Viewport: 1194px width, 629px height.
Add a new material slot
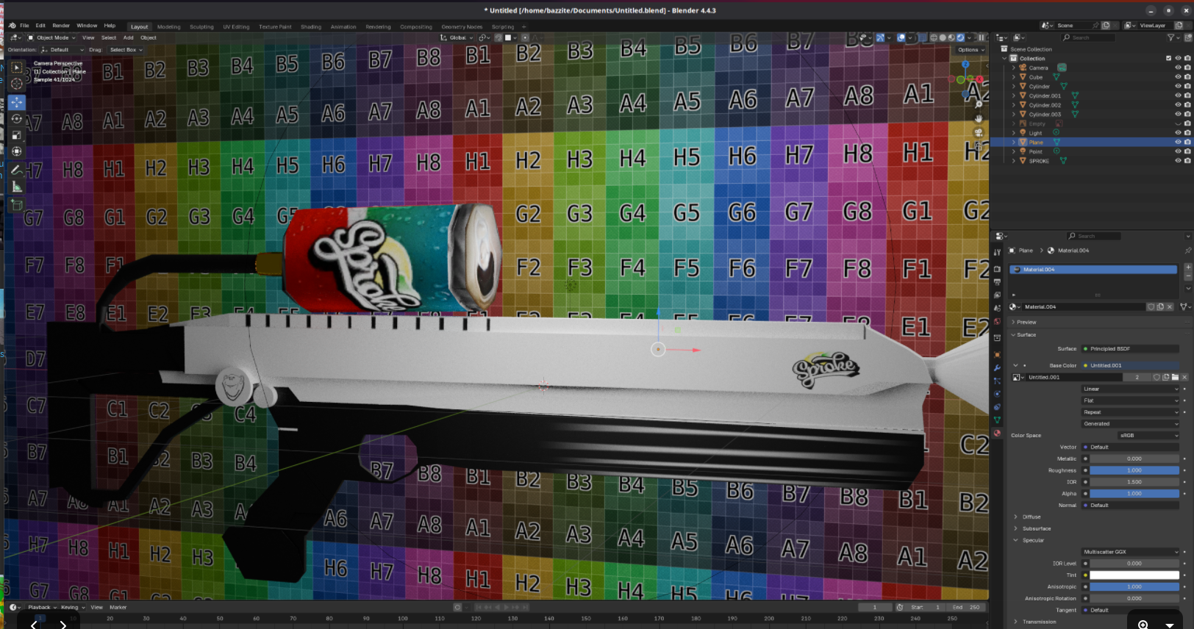coord(1187,267)
